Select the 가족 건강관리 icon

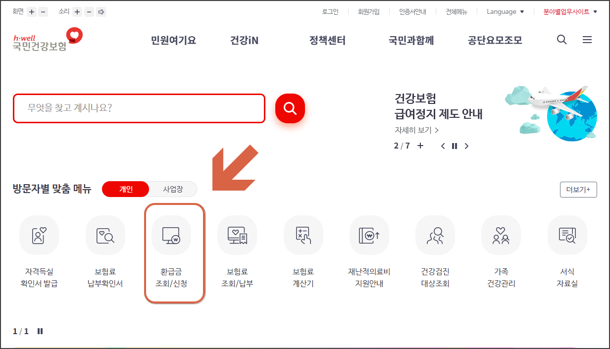click(x=501, y=248)
